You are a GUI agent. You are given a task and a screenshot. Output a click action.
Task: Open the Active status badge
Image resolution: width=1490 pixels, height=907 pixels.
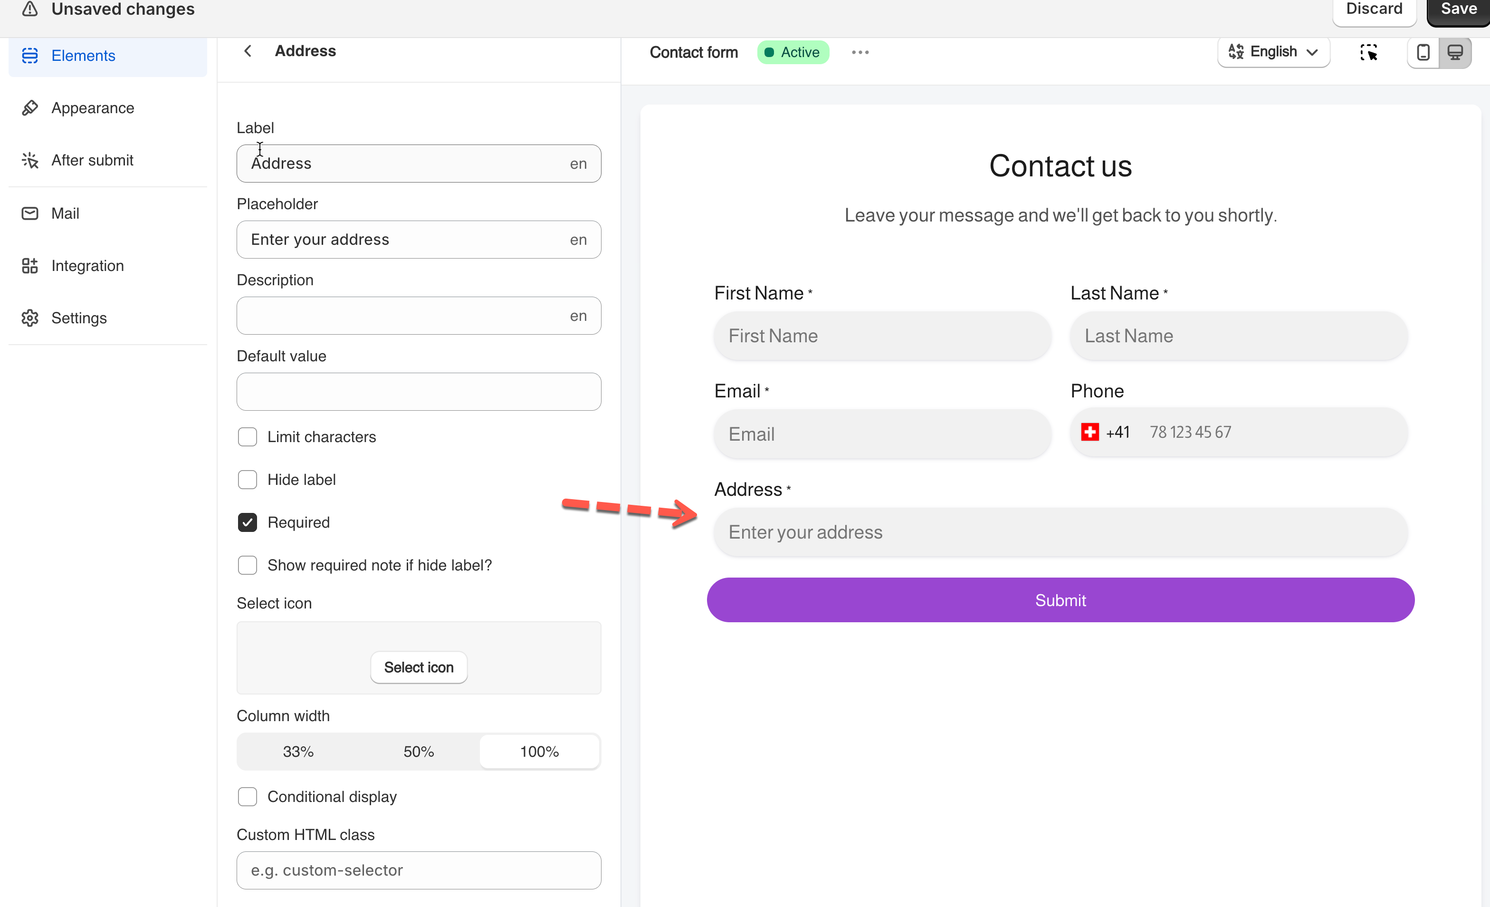[793, 53]
